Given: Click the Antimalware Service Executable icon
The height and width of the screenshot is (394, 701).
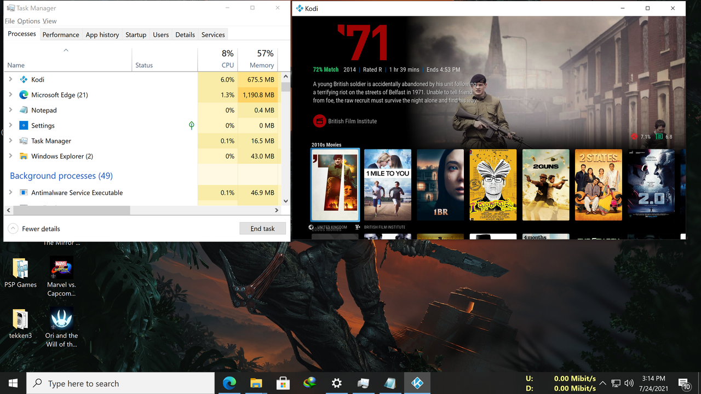Looking at the screenshot, I should 24,193.
